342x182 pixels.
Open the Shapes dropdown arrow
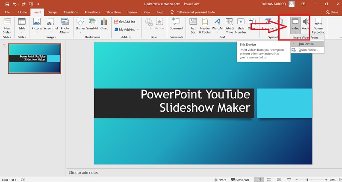80,32
